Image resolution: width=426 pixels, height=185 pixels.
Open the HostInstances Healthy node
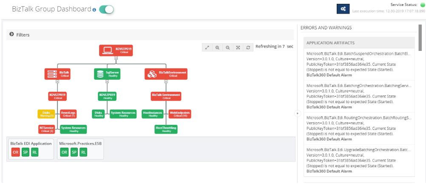point(153,114)
